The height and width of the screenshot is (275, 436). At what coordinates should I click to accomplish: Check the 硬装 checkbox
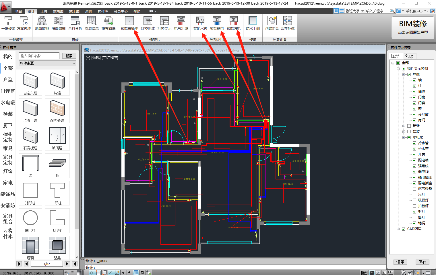coord(409,126)
